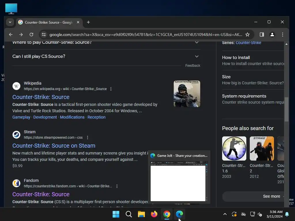Open Chrome's three-dot menu
The height and width of the screenshot is (221, 295).
[x=282, y=35]
